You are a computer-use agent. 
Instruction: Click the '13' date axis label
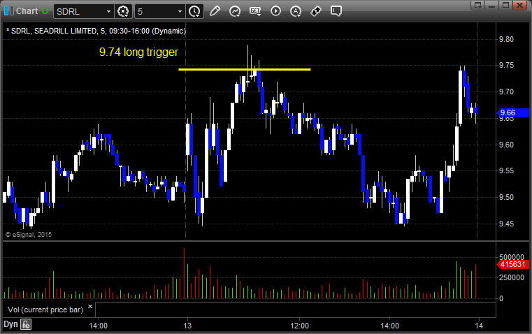coord(187,326)
